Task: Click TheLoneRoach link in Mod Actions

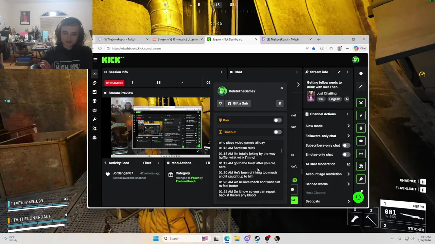Action: pyautogui.click(x=186, y=181)
